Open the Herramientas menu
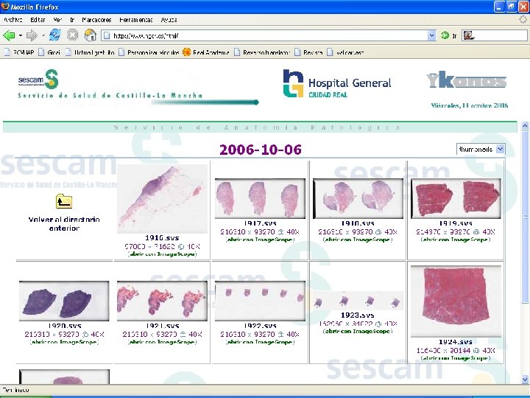 click(x=136, y=20)
